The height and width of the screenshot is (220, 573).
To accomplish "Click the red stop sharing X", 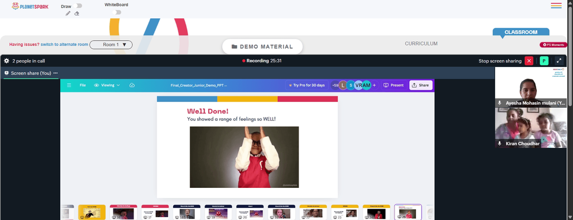I will (x=529, y=61).
